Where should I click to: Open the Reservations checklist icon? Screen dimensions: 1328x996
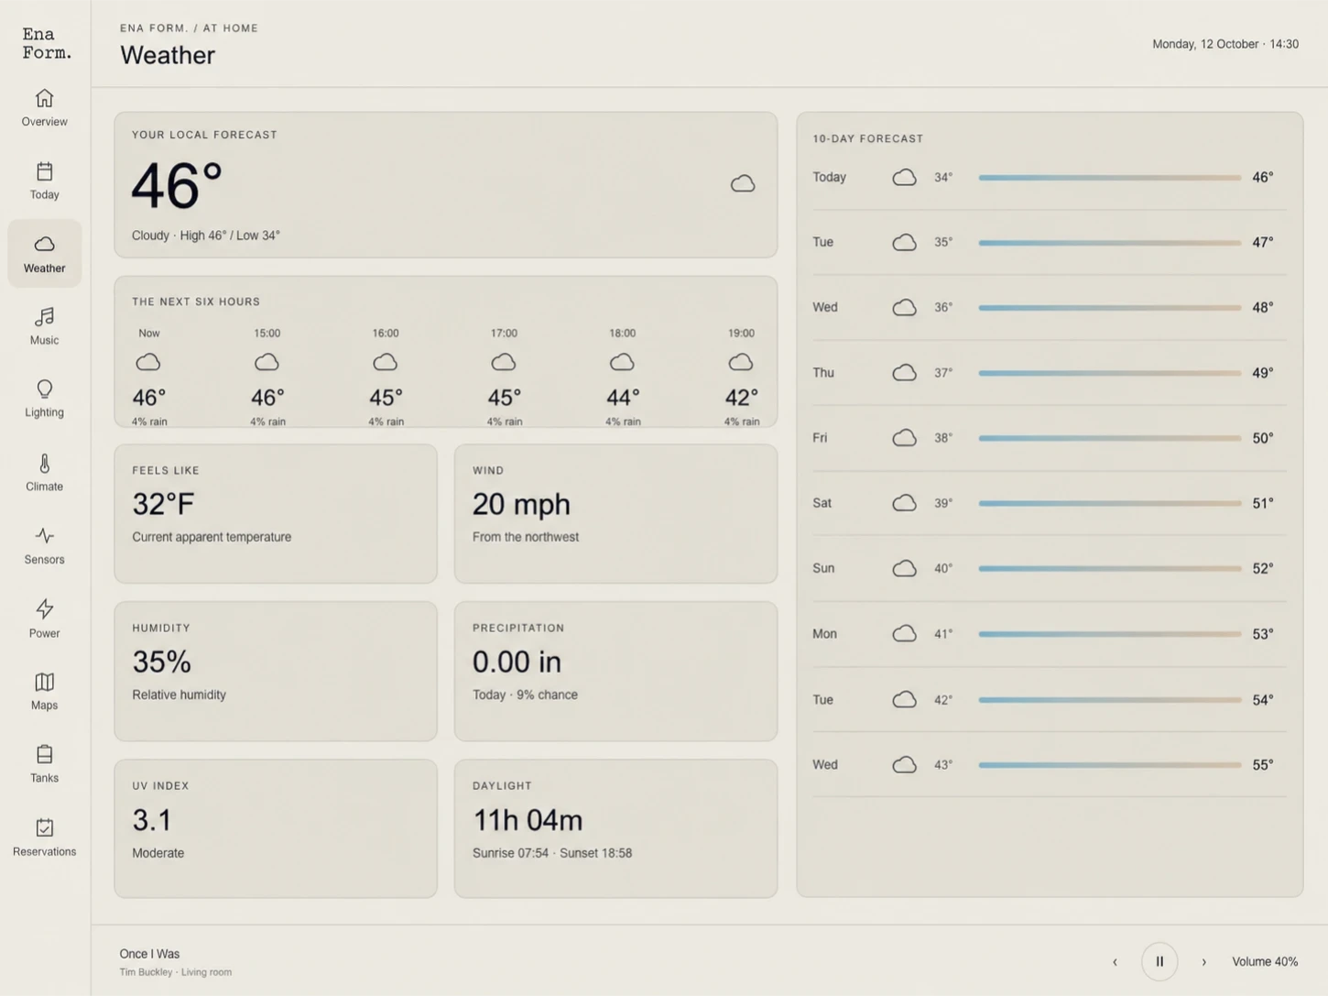[x=44, y=827]
